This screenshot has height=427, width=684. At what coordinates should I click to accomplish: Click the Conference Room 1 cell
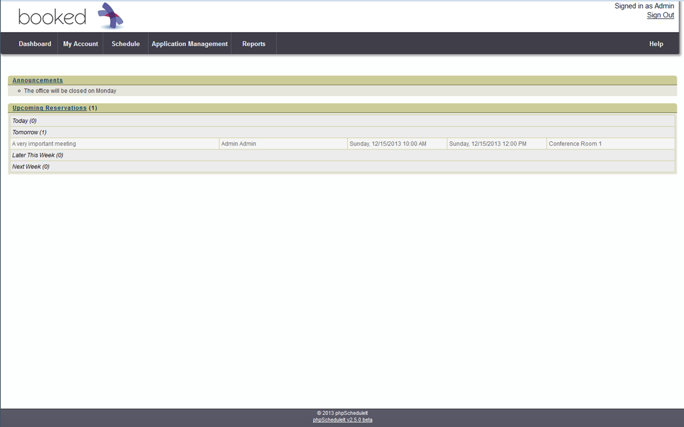pos(575,143)
